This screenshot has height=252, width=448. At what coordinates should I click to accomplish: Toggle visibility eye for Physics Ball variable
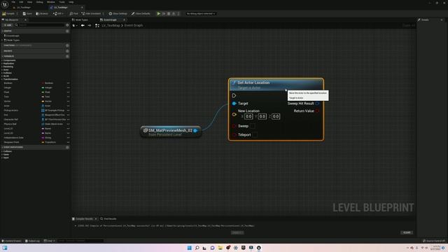(69, 124)
